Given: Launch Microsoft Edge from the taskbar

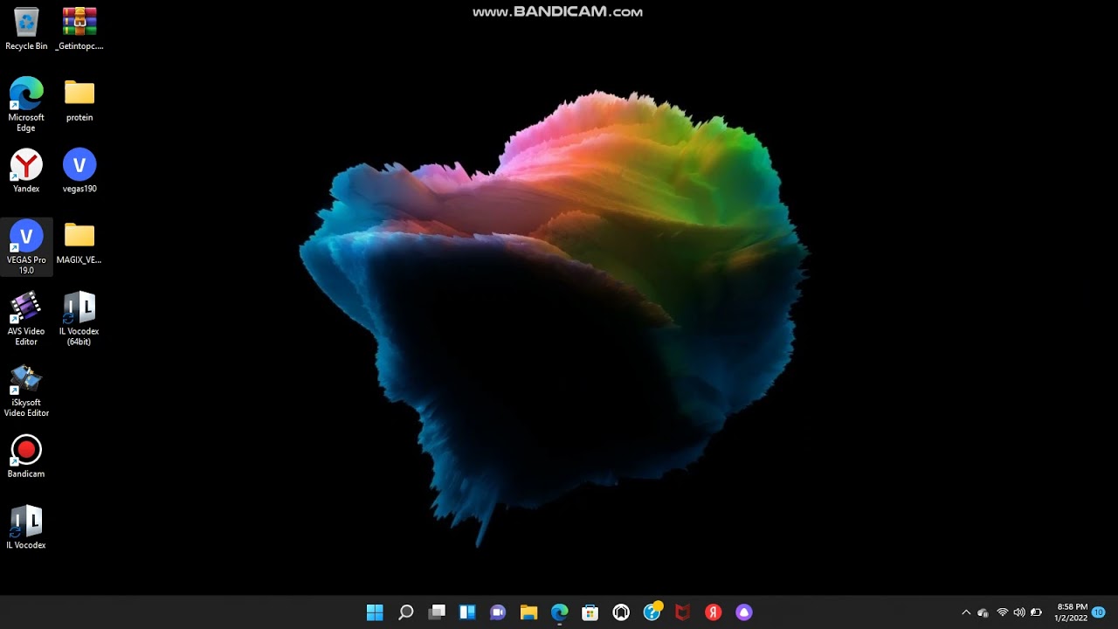Looking at the screenshot, I should pyautogui.click(x=560, y=612).
